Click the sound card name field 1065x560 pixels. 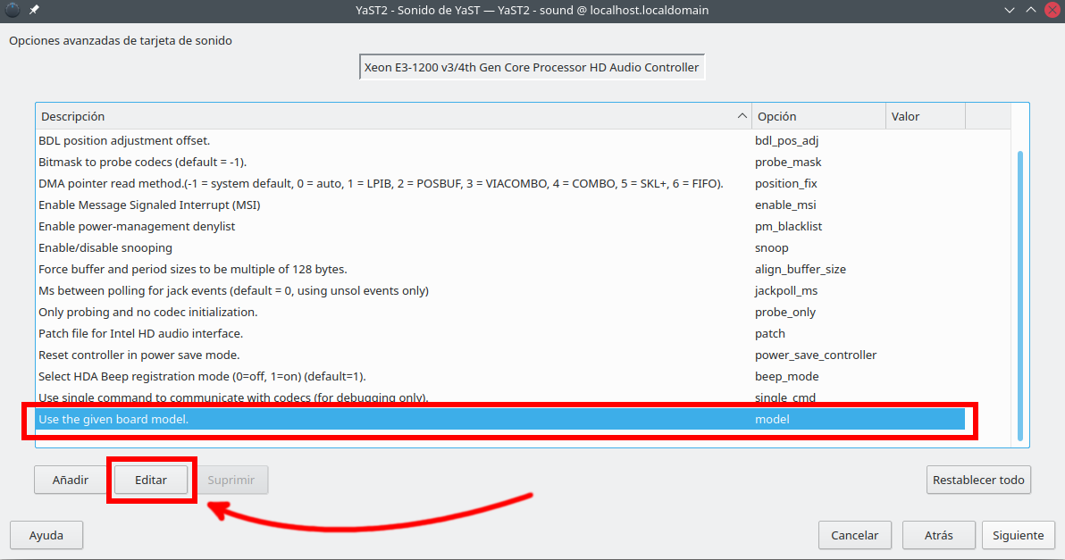pyautogui.click(x=532, y=68)
